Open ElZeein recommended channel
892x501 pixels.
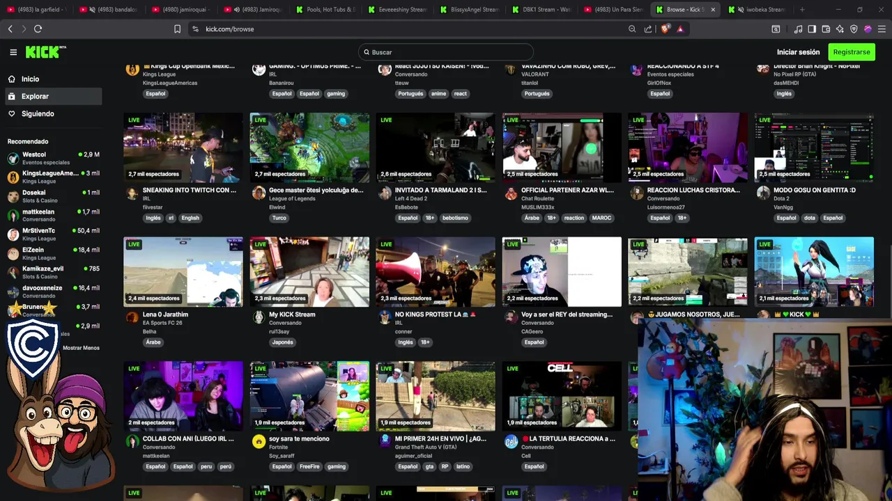[53, 253]
